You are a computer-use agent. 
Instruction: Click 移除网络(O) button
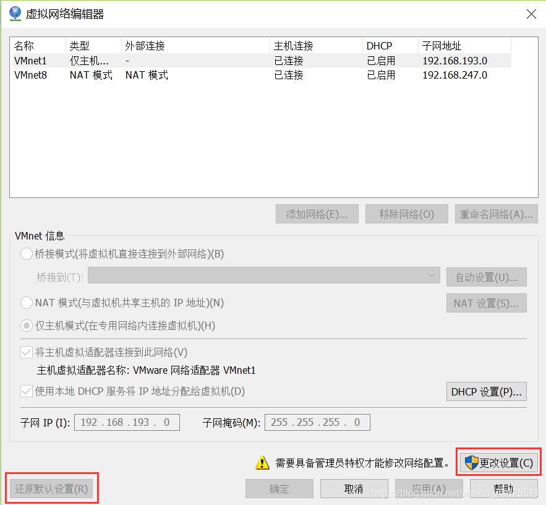(406, 214)
